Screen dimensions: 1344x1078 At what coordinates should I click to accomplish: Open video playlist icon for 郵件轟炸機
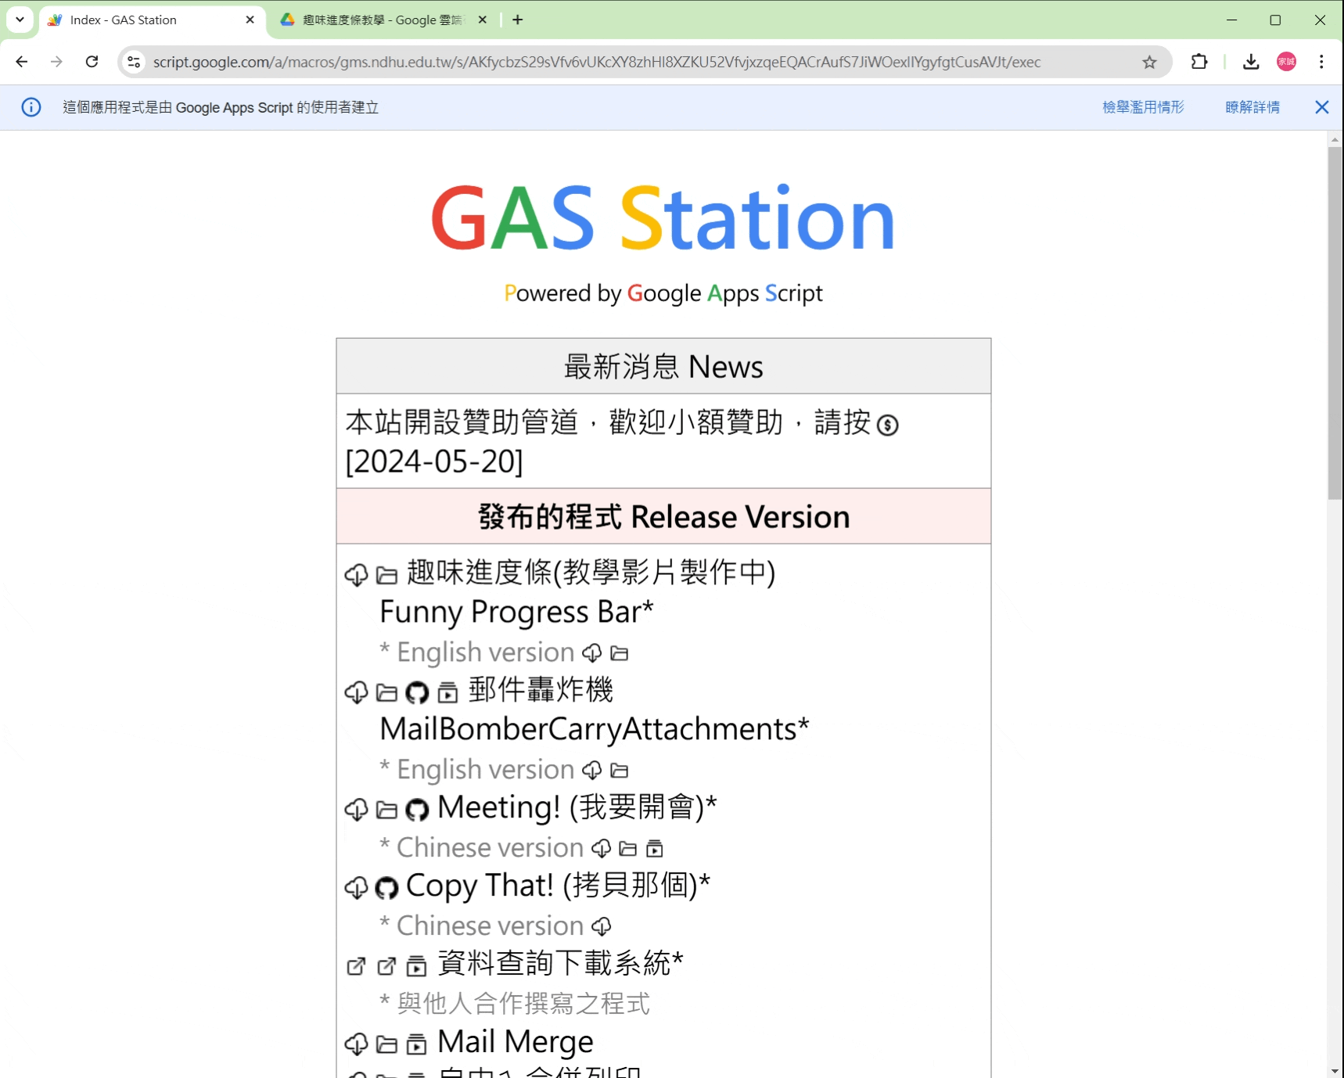tap(447, 692)
